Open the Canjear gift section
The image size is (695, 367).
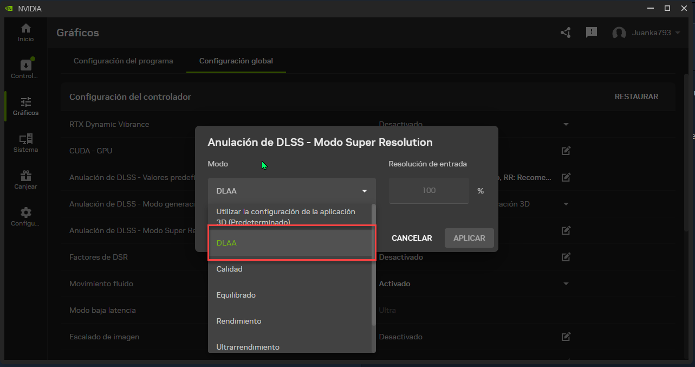pyautogui.click(x=25, y=180)
